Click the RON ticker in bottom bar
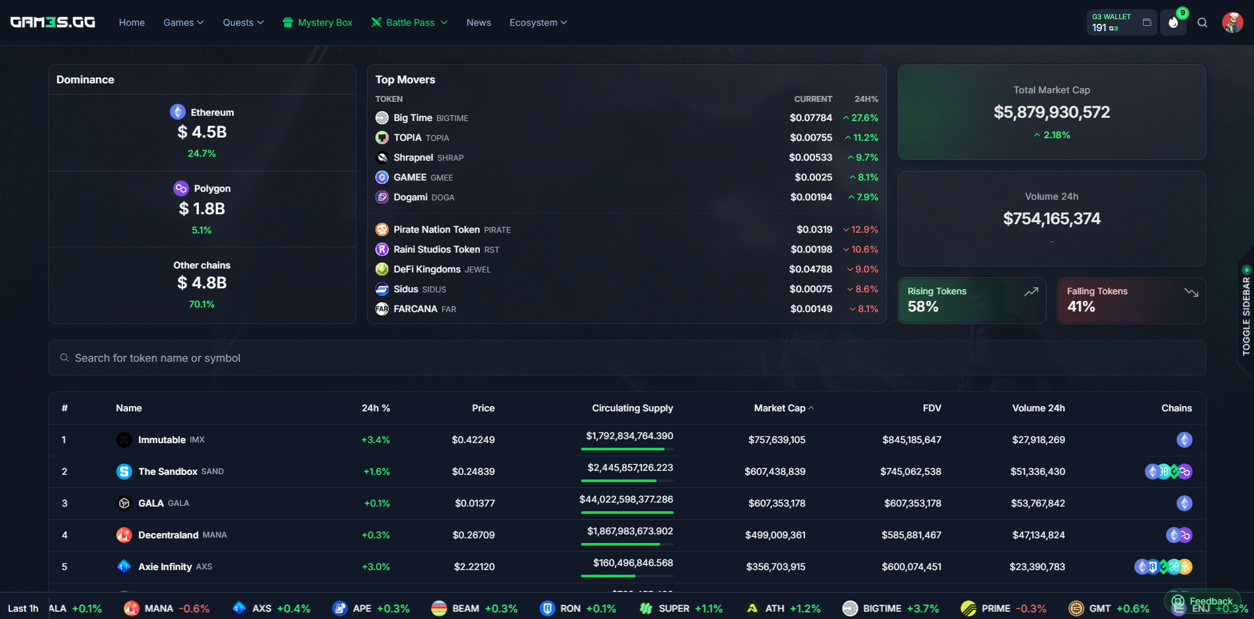This screenshot has height=619, width=1254. tap(578, 608)
